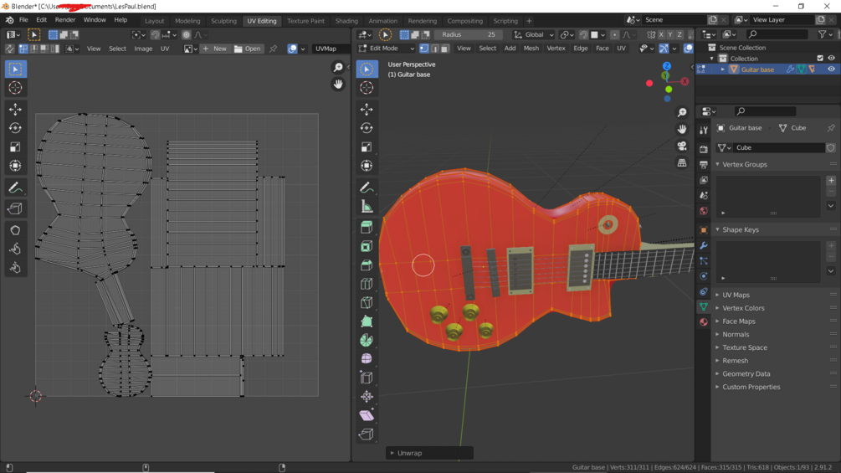
Task: Expand Guitar base item in outliner
Action: click(x=722, y=69)
